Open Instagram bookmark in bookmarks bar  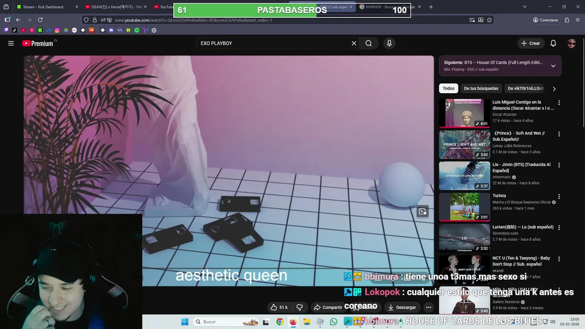[57, 30]
